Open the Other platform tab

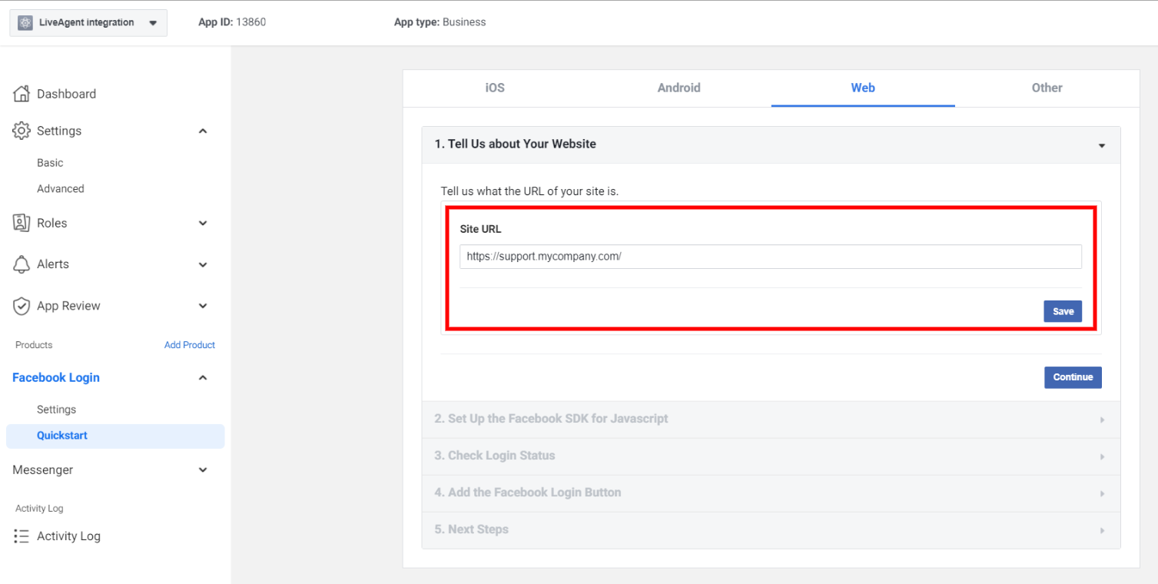pyautogui.click(x=1046, y=88)
